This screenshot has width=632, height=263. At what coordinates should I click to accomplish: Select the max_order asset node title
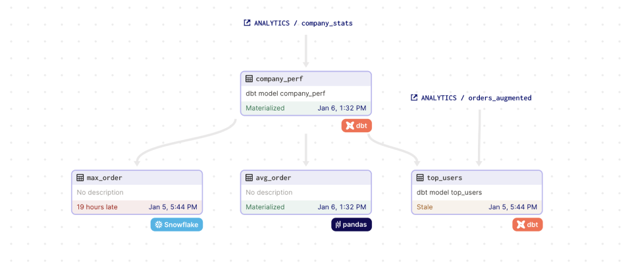coord(105,178)
